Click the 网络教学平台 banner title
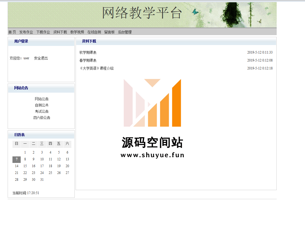 [x=142, y=13]
